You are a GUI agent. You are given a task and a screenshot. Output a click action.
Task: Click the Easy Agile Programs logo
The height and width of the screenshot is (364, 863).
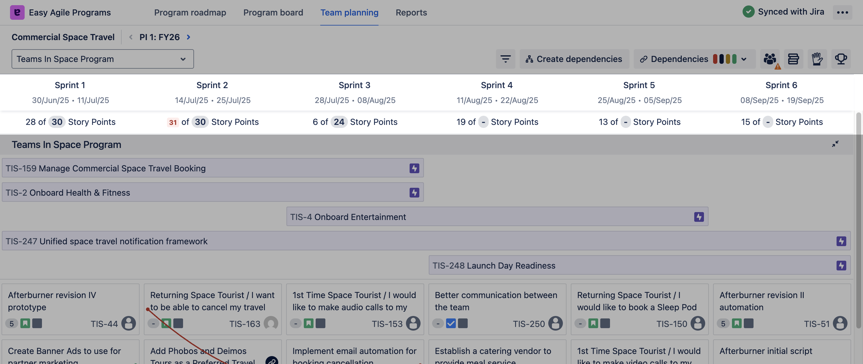[17, 12]
